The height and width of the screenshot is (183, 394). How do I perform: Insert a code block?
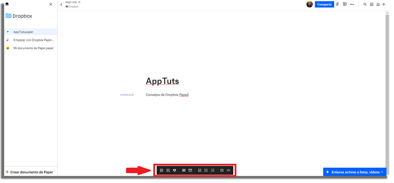pos(229,170)
